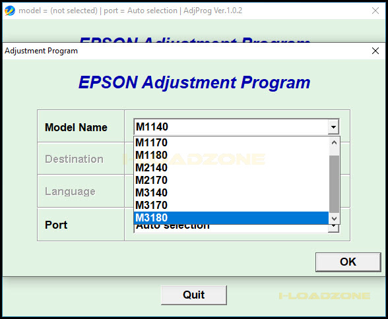Click the model list scrollbar thumb
Image resolution: width=388 pixels, height=319 pixels.
click(x=334, y=184)
